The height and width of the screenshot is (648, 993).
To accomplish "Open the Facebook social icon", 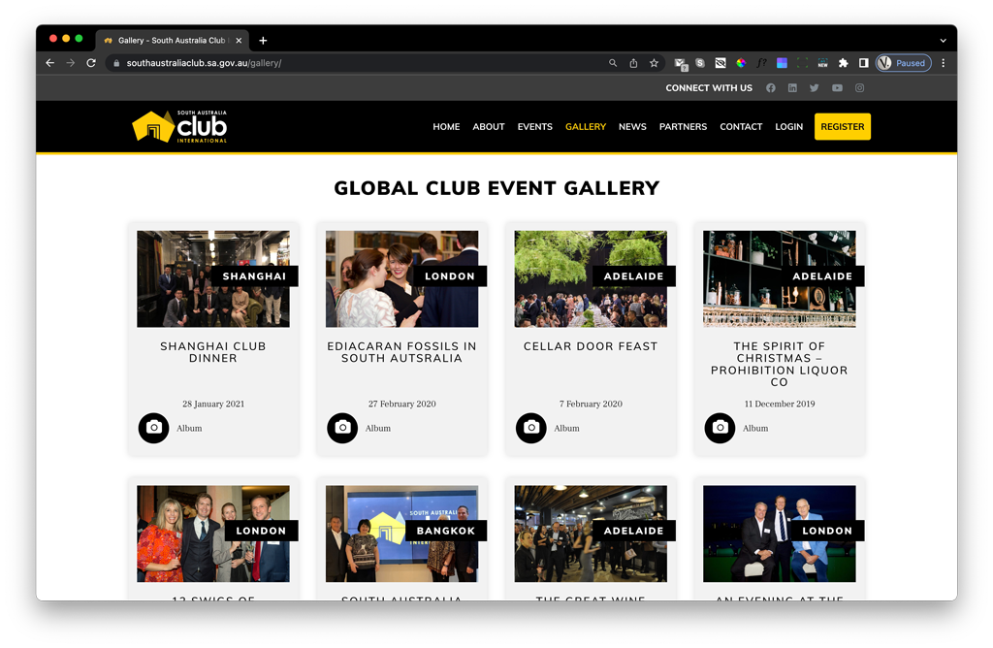I will pyautogui.click(x=770, y=88).
